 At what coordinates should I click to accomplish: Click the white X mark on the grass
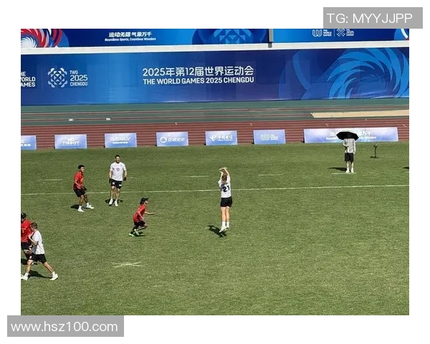pyautogui.click(x=127, y=264)
